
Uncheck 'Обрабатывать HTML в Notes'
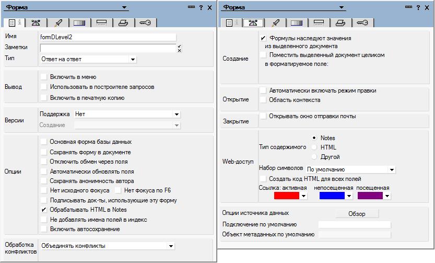click(x=44, y=210)
